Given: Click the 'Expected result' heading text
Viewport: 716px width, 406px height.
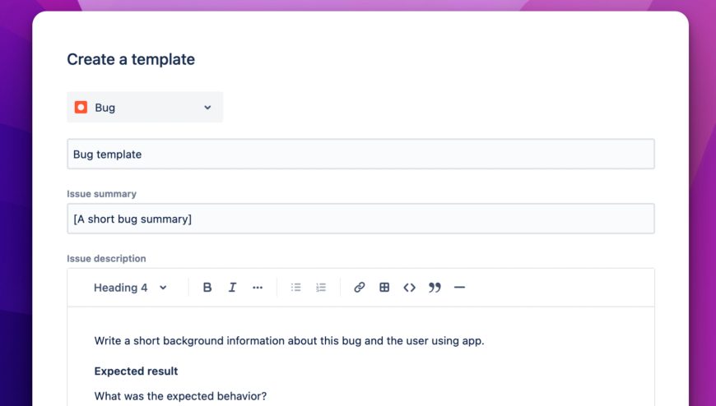Looking at the screenshot, I should pyautogui.click(x=136, y=371).
